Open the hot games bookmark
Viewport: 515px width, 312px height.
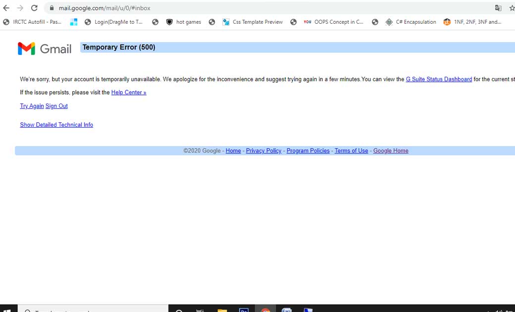pos(184,22)
